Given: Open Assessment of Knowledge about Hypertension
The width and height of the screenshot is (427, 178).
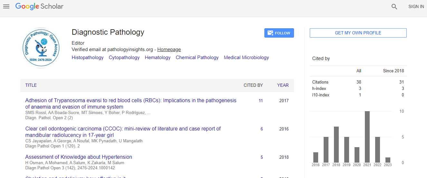Looking at the screenshot, I should (x=79, y=157).
